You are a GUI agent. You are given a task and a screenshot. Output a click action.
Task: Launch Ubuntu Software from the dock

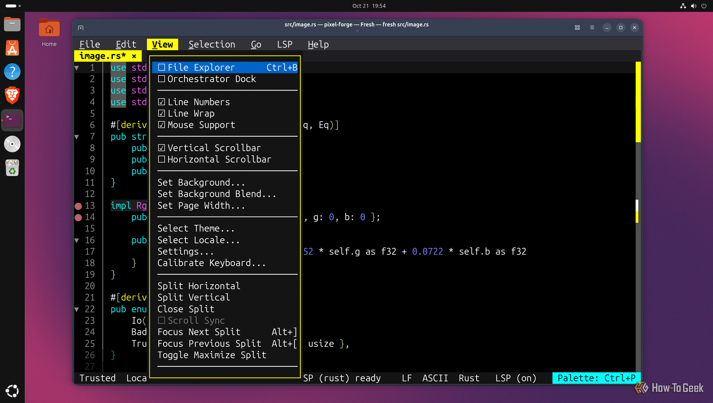(x=12, y=48)
